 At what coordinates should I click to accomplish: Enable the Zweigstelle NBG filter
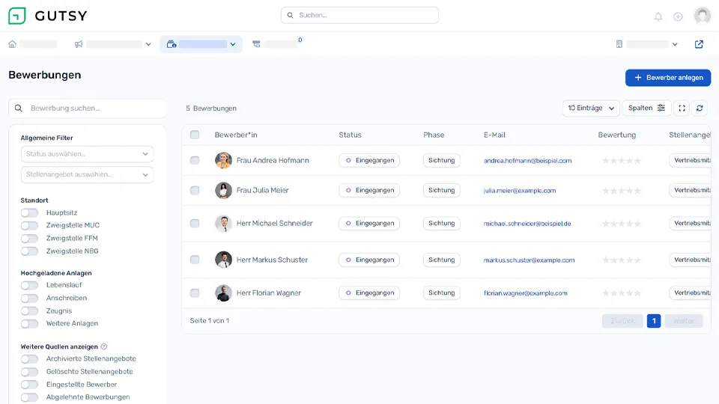[29, 251]
